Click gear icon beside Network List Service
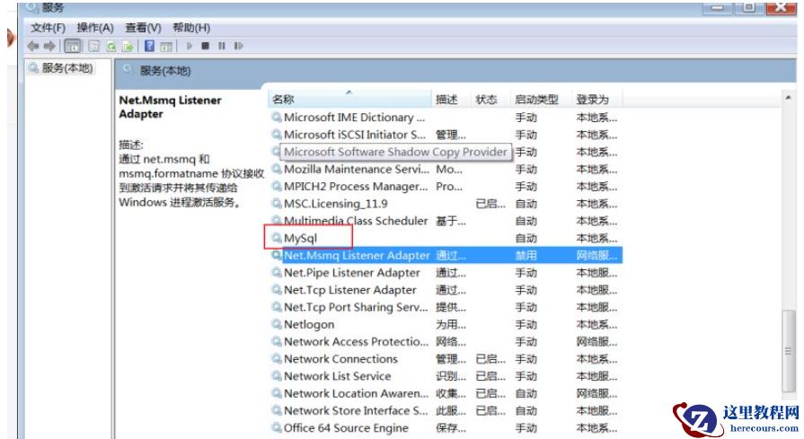 (x=277, y=375)
